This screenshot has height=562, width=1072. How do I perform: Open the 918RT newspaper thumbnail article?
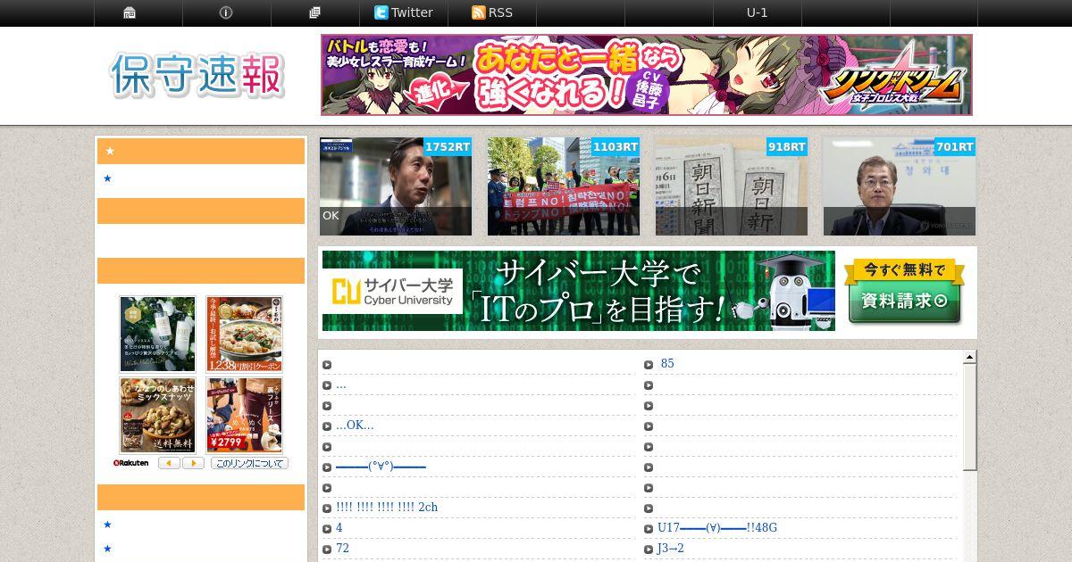coord(732,186)
